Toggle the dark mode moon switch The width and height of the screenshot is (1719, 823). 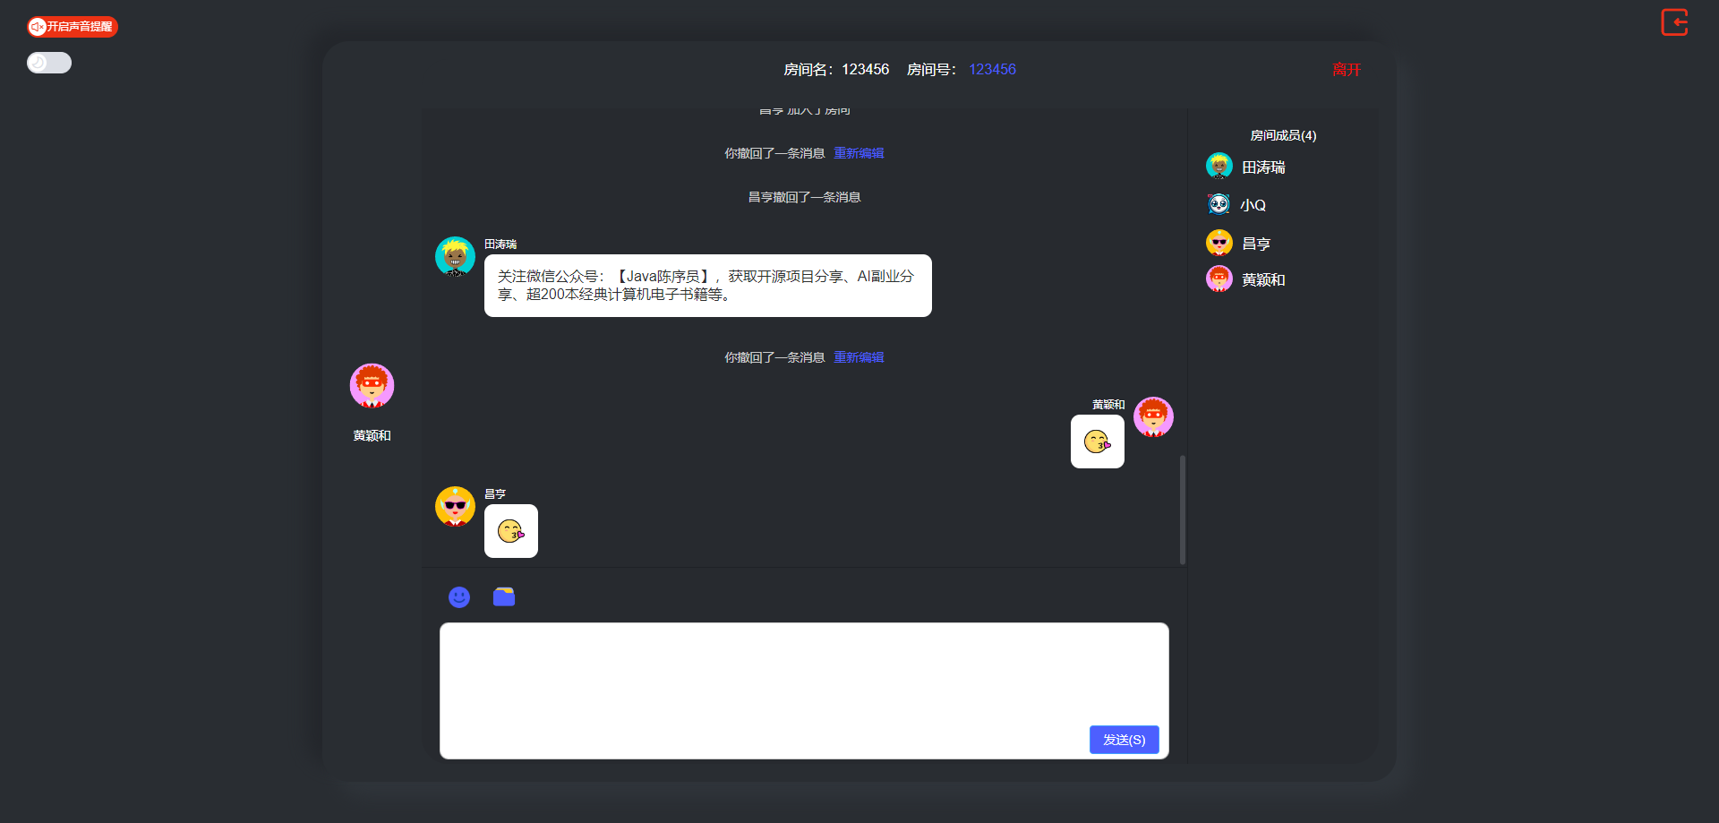[48, 63]
